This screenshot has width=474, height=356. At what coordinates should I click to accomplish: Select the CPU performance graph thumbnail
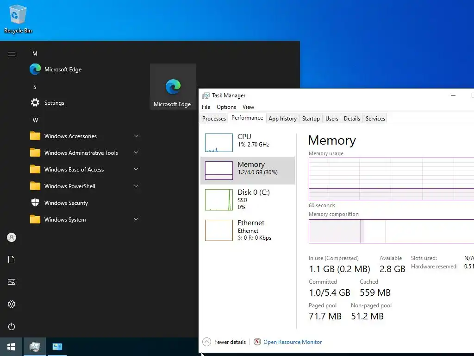[219, 143]
